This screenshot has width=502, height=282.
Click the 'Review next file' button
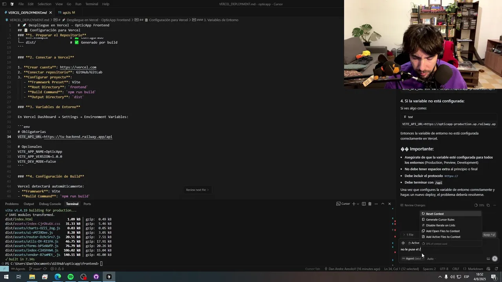point(197,190)
